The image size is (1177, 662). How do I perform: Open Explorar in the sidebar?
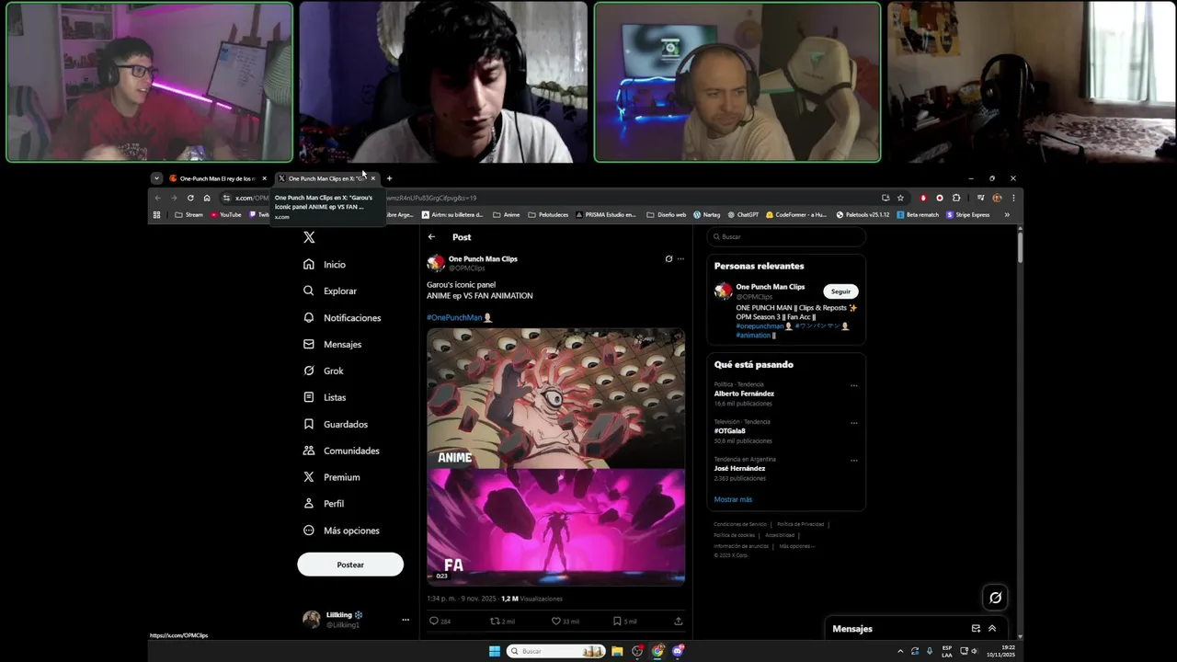click(329, 291)
